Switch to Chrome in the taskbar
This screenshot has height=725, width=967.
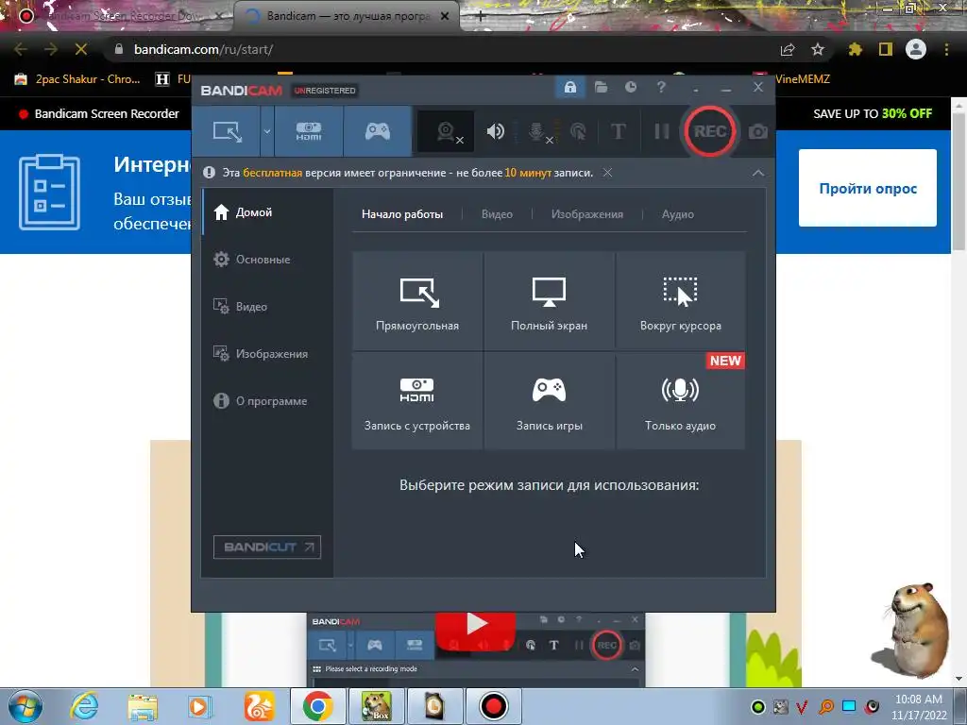pyautogui.click(x=317, y=706)
